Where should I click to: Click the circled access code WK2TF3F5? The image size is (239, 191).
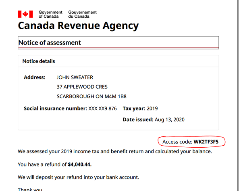pos(206,142)
